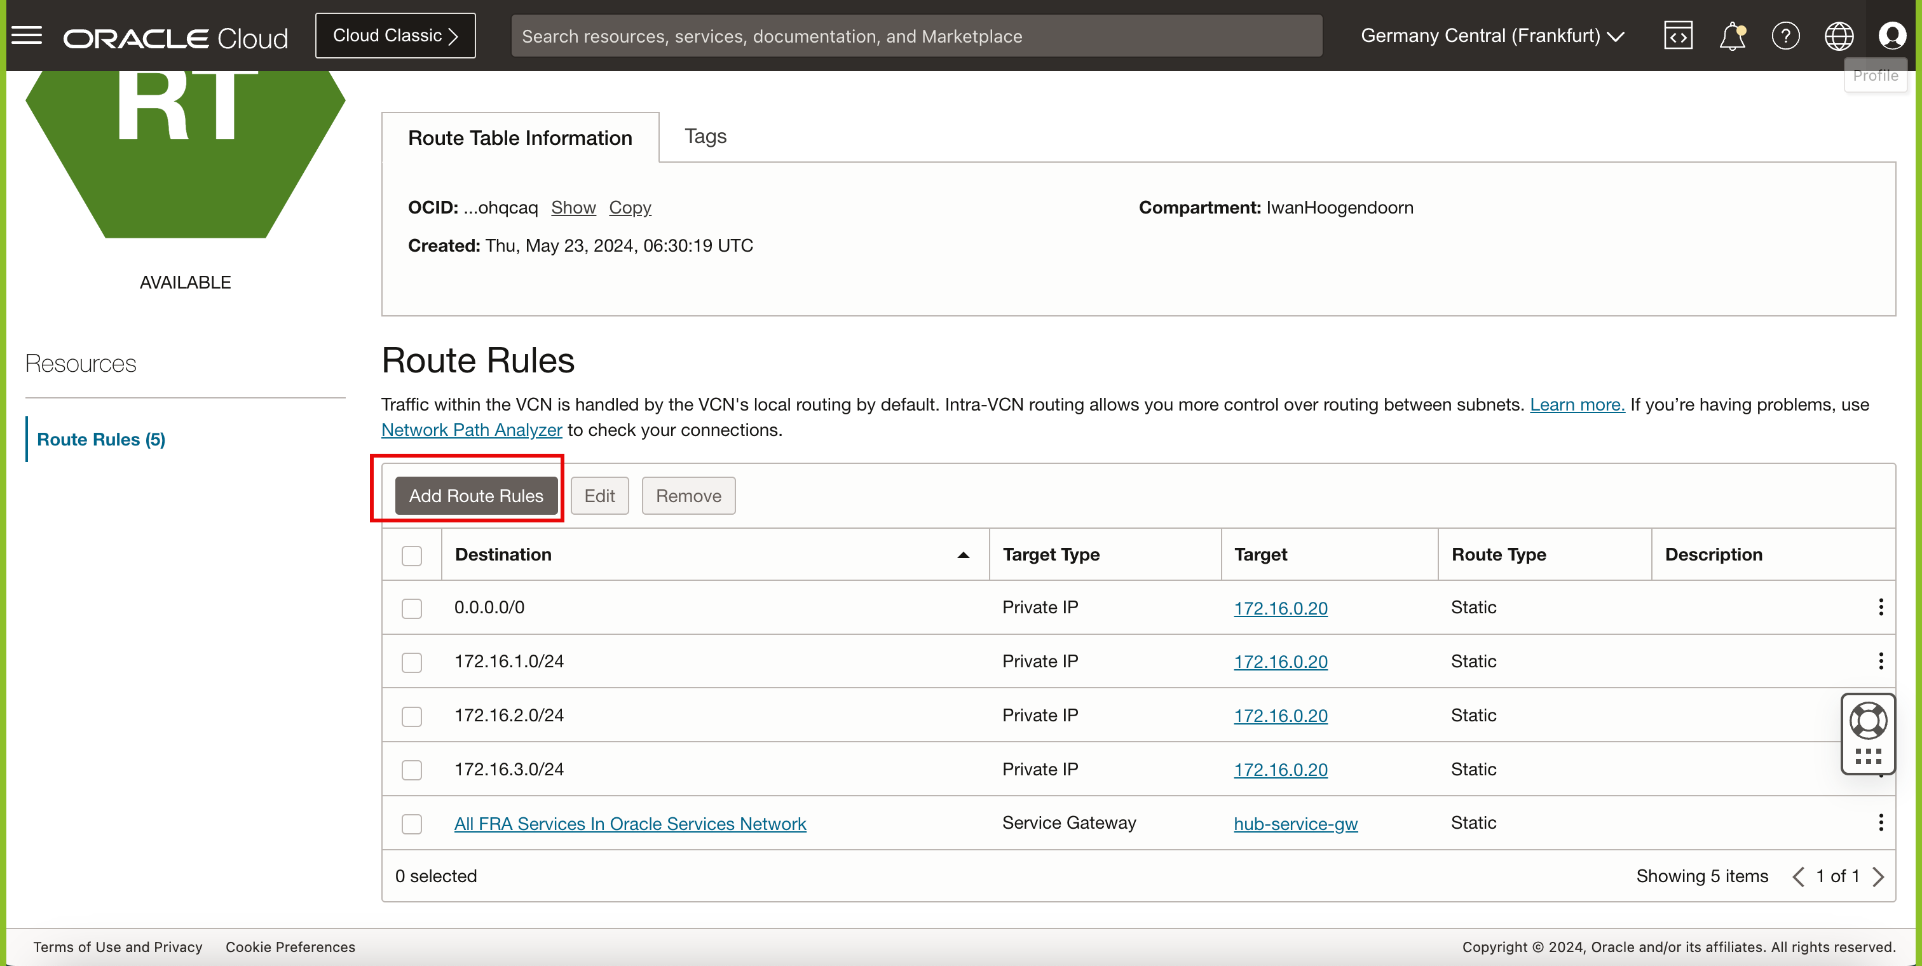Switch to the Tags tab
This screenshot has height=966, width=1922.
tap(704, 137)
